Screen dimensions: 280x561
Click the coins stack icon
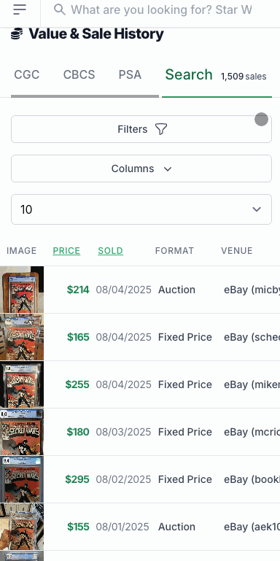(17, 34)
